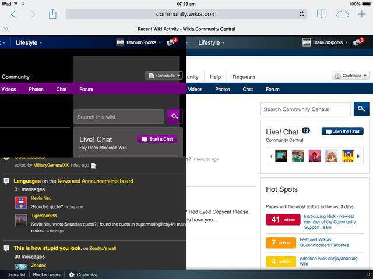Open Zeodex's wall link

pyautogui.click(x=103, y=248)
